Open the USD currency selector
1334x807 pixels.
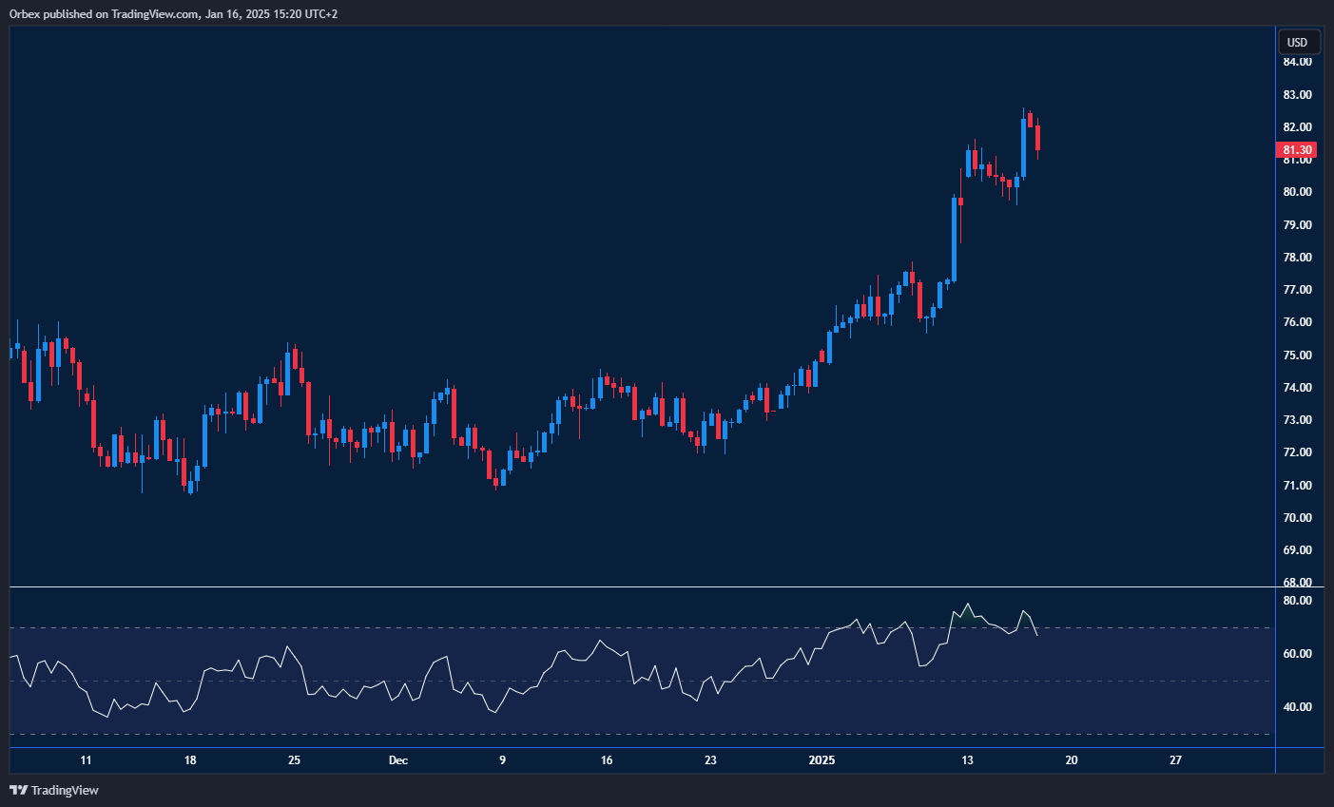(1298, 42)
